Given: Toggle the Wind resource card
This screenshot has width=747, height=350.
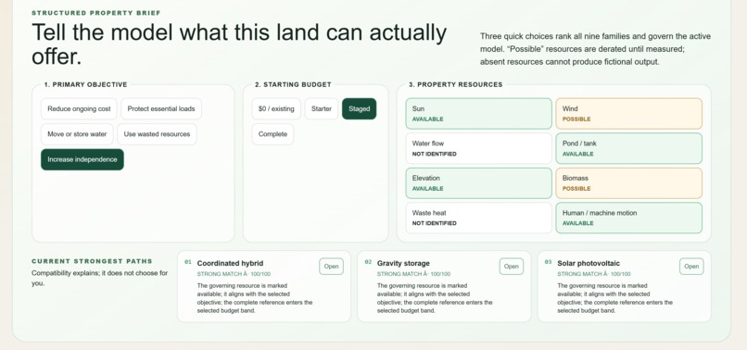Looking at the screenshot, I should [629, 113].
